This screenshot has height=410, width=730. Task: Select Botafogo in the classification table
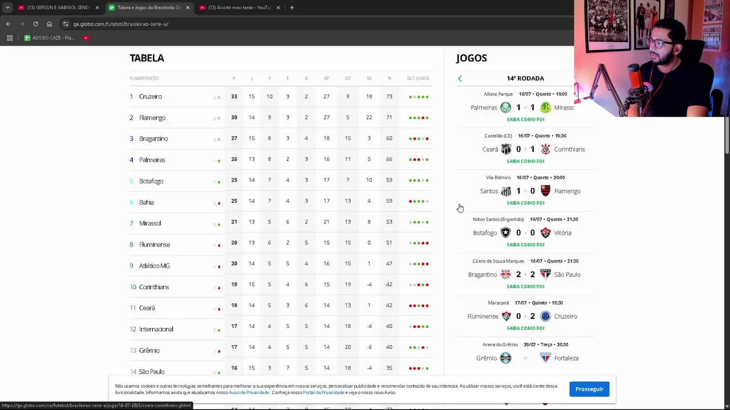point(151,181)
